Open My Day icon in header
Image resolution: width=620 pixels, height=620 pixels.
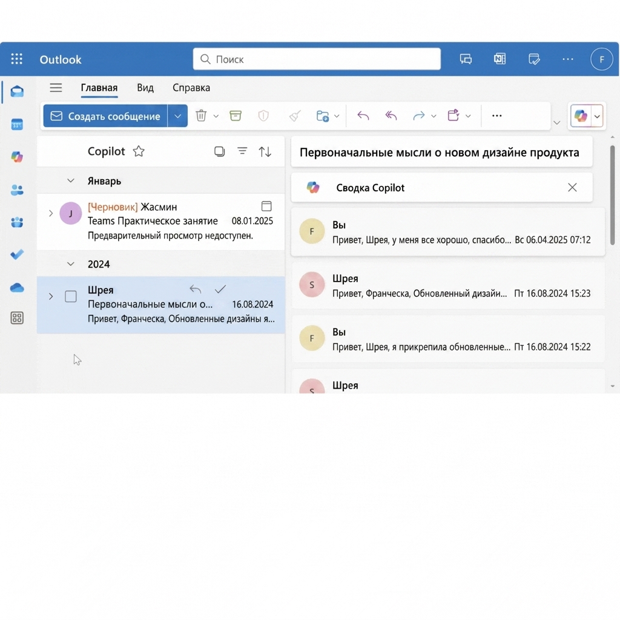(x=534, y=59)
